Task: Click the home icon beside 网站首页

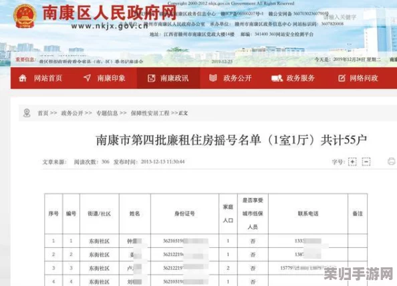Action: coord(23,78)
